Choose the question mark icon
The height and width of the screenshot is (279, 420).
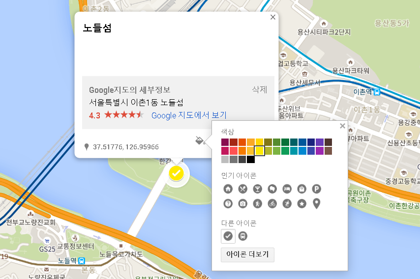coord(228,203)
